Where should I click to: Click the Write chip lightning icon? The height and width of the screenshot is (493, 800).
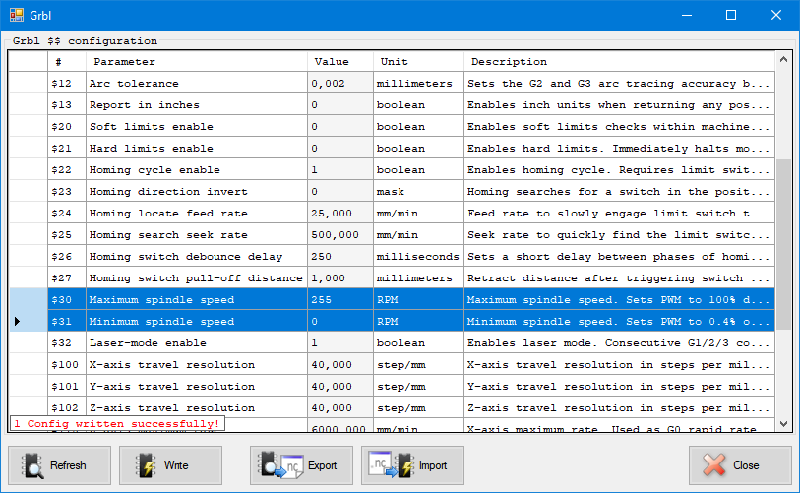pyautogui.click(x=146, y=465)
